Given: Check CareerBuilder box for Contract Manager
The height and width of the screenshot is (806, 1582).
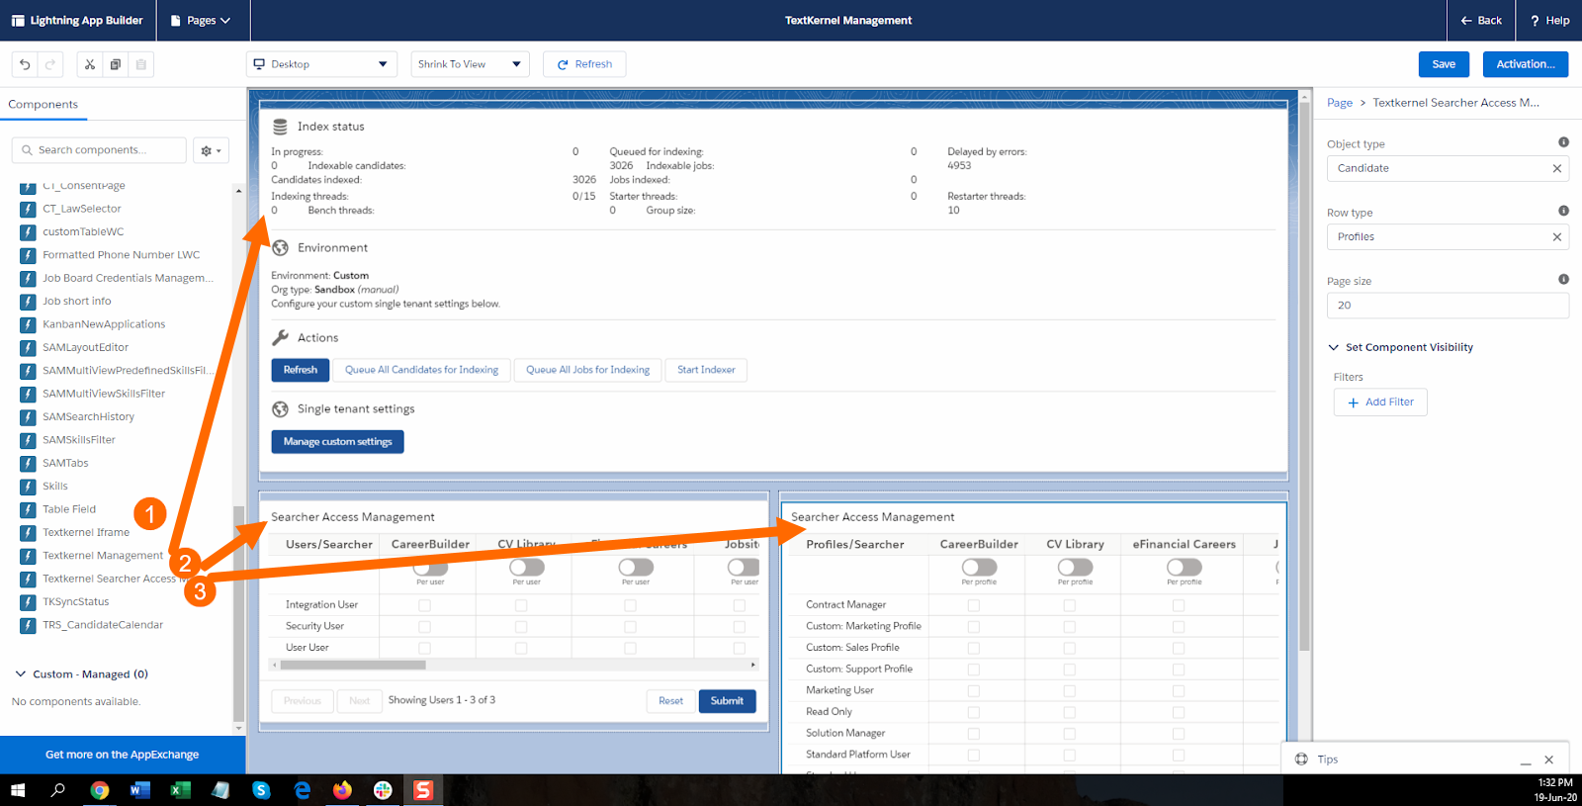Looking at the screenshot, I should [974, 605].
